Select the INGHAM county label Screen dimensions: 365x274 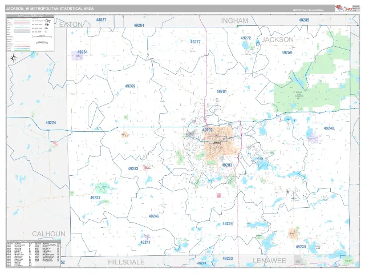234,21
